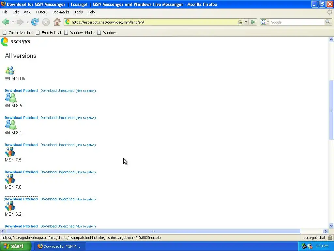This screenshot has height=251, width=334.
Task: Click the Stop loading button
Action: click(x=46, y=22)
